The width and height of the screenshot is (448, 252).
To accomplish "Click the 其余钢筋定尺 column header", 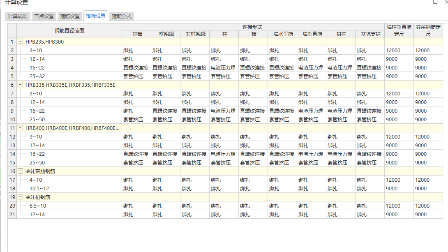I will (428, 30).
